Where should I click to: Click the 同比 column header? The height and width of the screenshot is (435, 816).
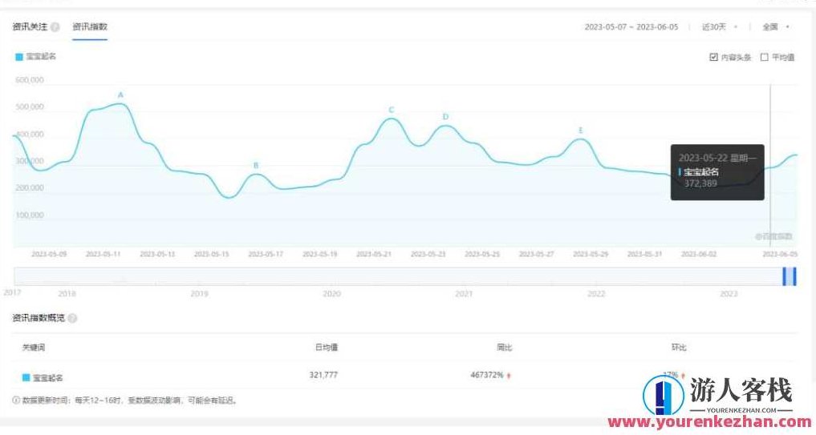[504, 347]
